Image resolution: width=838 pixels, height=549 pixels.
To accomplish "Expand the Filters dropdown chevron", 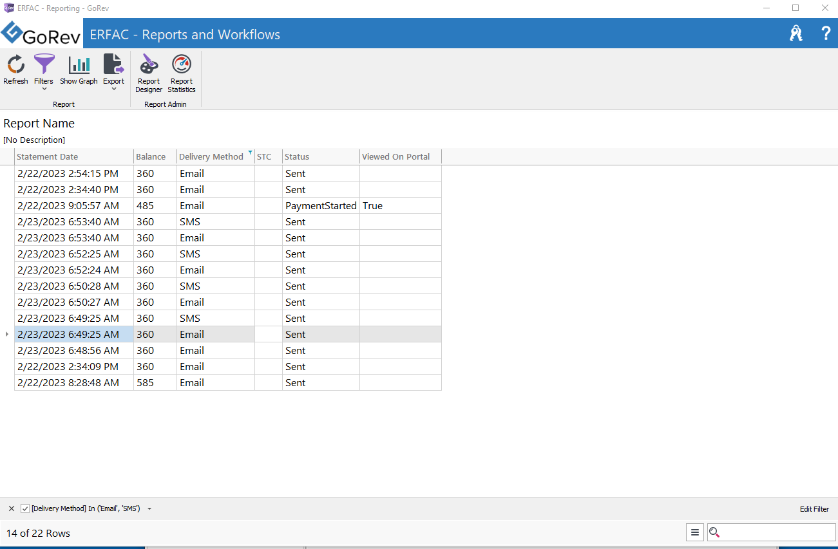I will click(44, 89).
